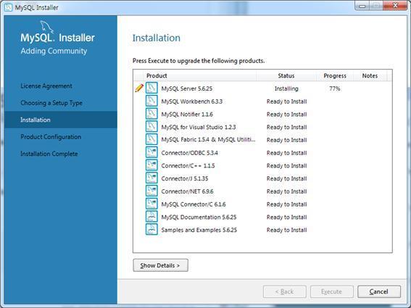Viewport: 411px width, 308px height.
Task: Click Ready to Install for Samples and Examples
Action: point(287,230)
